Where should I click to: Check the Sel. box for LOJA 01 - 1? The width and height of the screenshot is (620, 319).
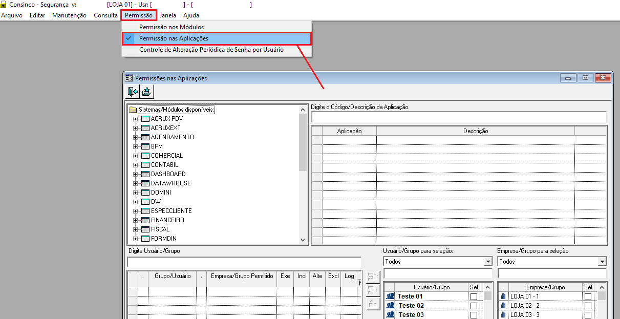click(588, 296)
